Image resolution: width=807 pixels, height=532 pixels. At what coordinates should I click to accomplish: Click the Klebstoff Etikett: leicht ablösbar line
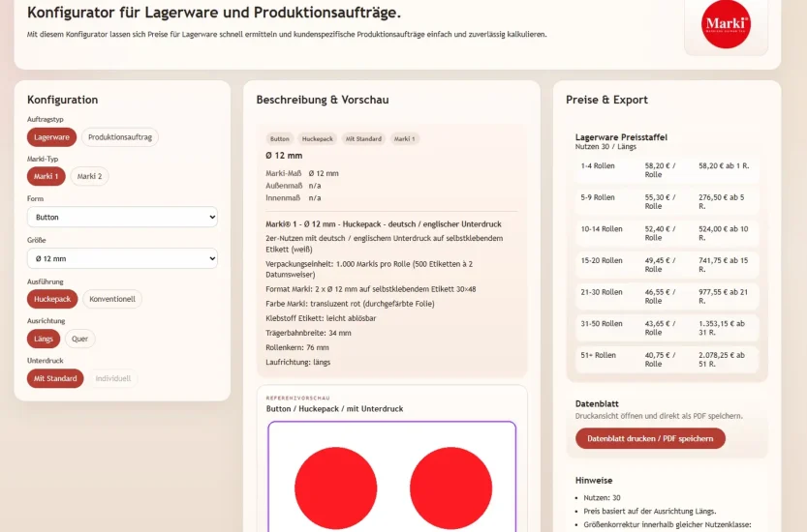pyautogui.click(x=321, y=318)
